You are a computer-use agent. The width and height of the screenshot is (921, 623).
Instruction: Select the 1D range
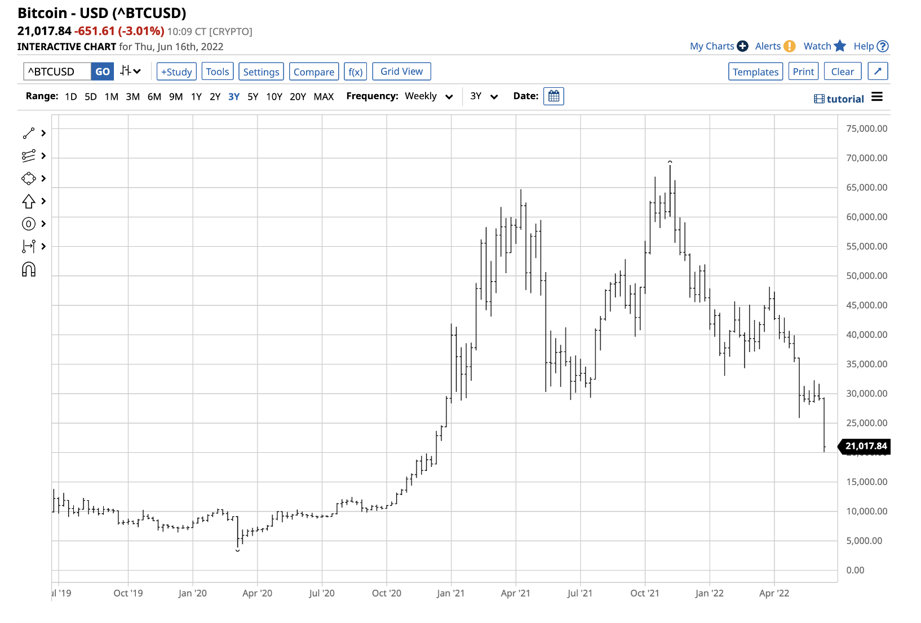pyautogui.click(x=71, y=96)
